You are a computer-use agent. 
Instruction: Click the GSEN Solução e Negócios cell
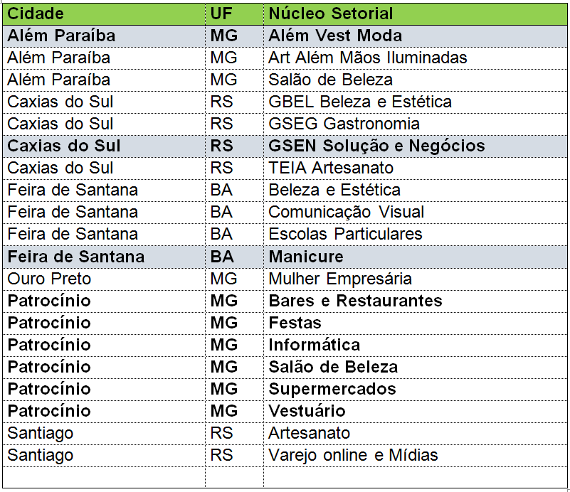click(416, 146)
